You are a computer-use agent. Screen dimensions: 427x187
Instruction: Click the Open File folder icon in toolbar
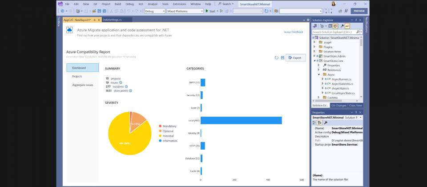coord(94,11)
